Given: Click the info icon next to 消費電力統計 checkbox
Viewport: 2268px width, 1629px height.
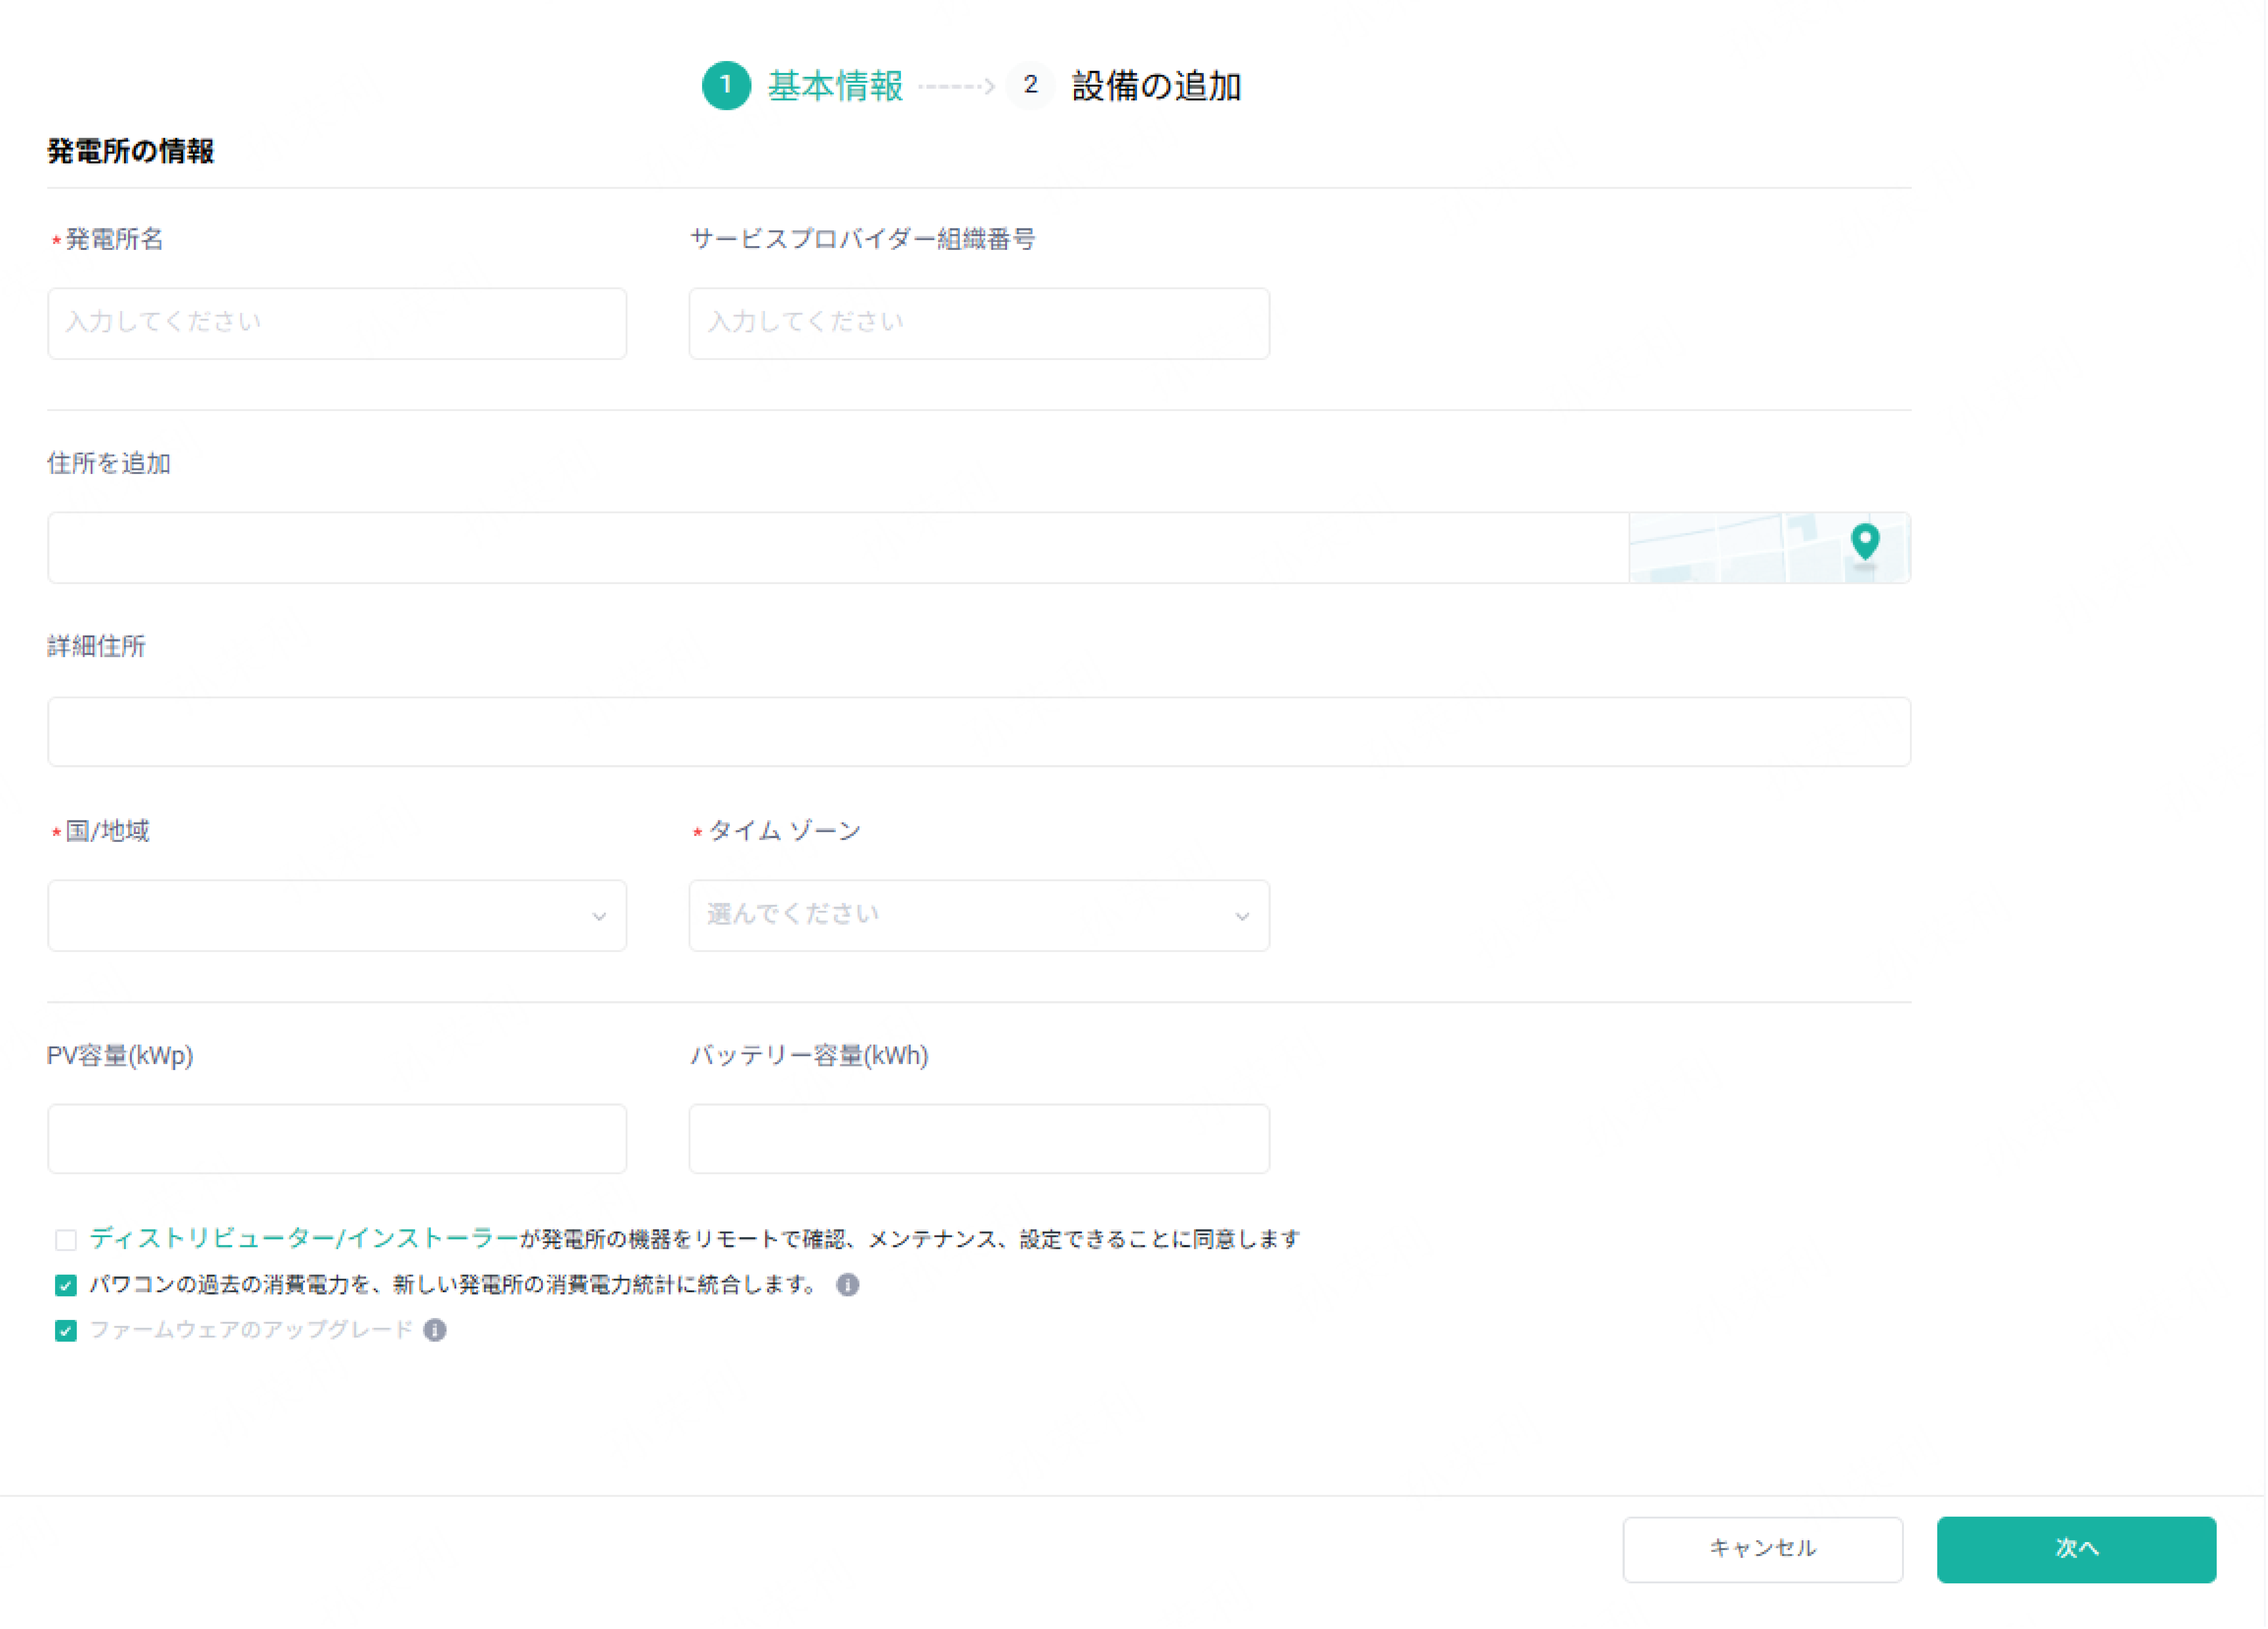Looking at the screenshot, I should pos(848,1285).
